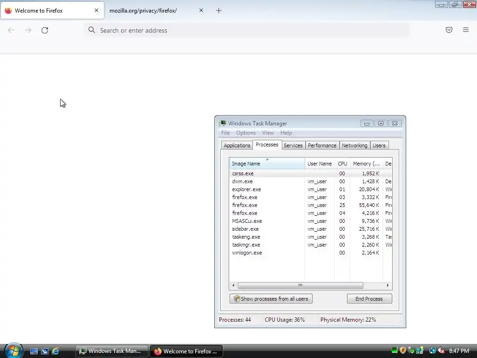The image size is (477, 358).
Task: Select the Welcome to Firefox tab
Action: tap(52, 10)
